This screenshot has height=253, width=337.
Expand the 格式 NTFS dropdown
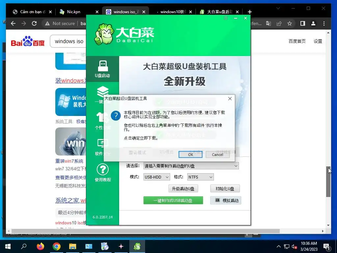coord(200,177)
